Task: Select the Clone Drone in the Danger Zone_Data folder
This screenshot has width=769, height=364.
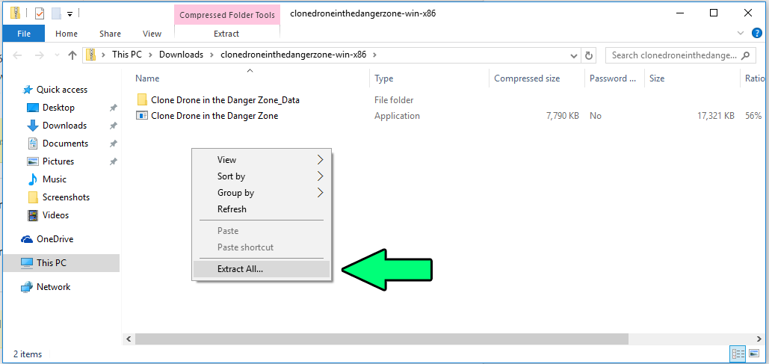Action: pyautogui.click(x=225, y=100)
